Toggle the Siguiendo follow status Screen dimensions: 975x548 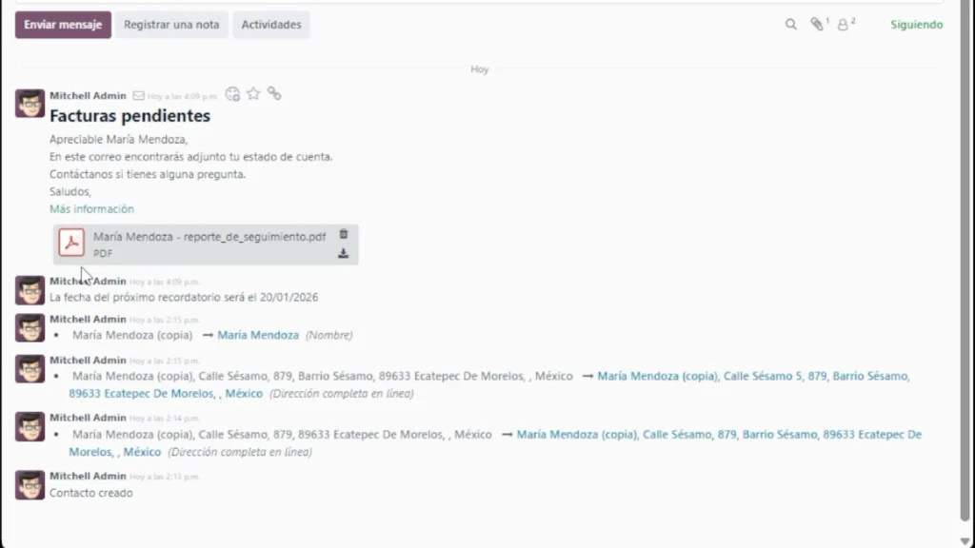click(916, 25)
